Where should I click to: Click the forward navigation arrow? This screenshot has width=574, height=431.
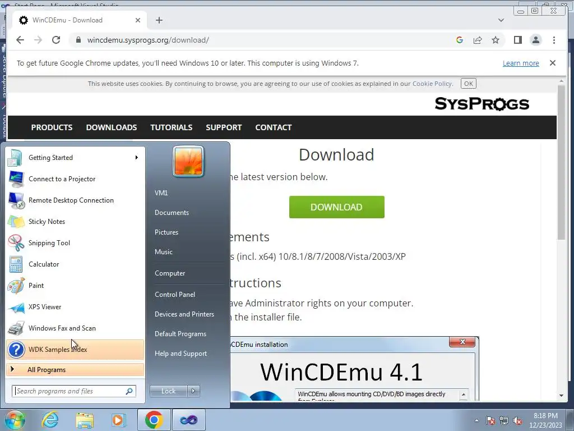coord(38,40)
